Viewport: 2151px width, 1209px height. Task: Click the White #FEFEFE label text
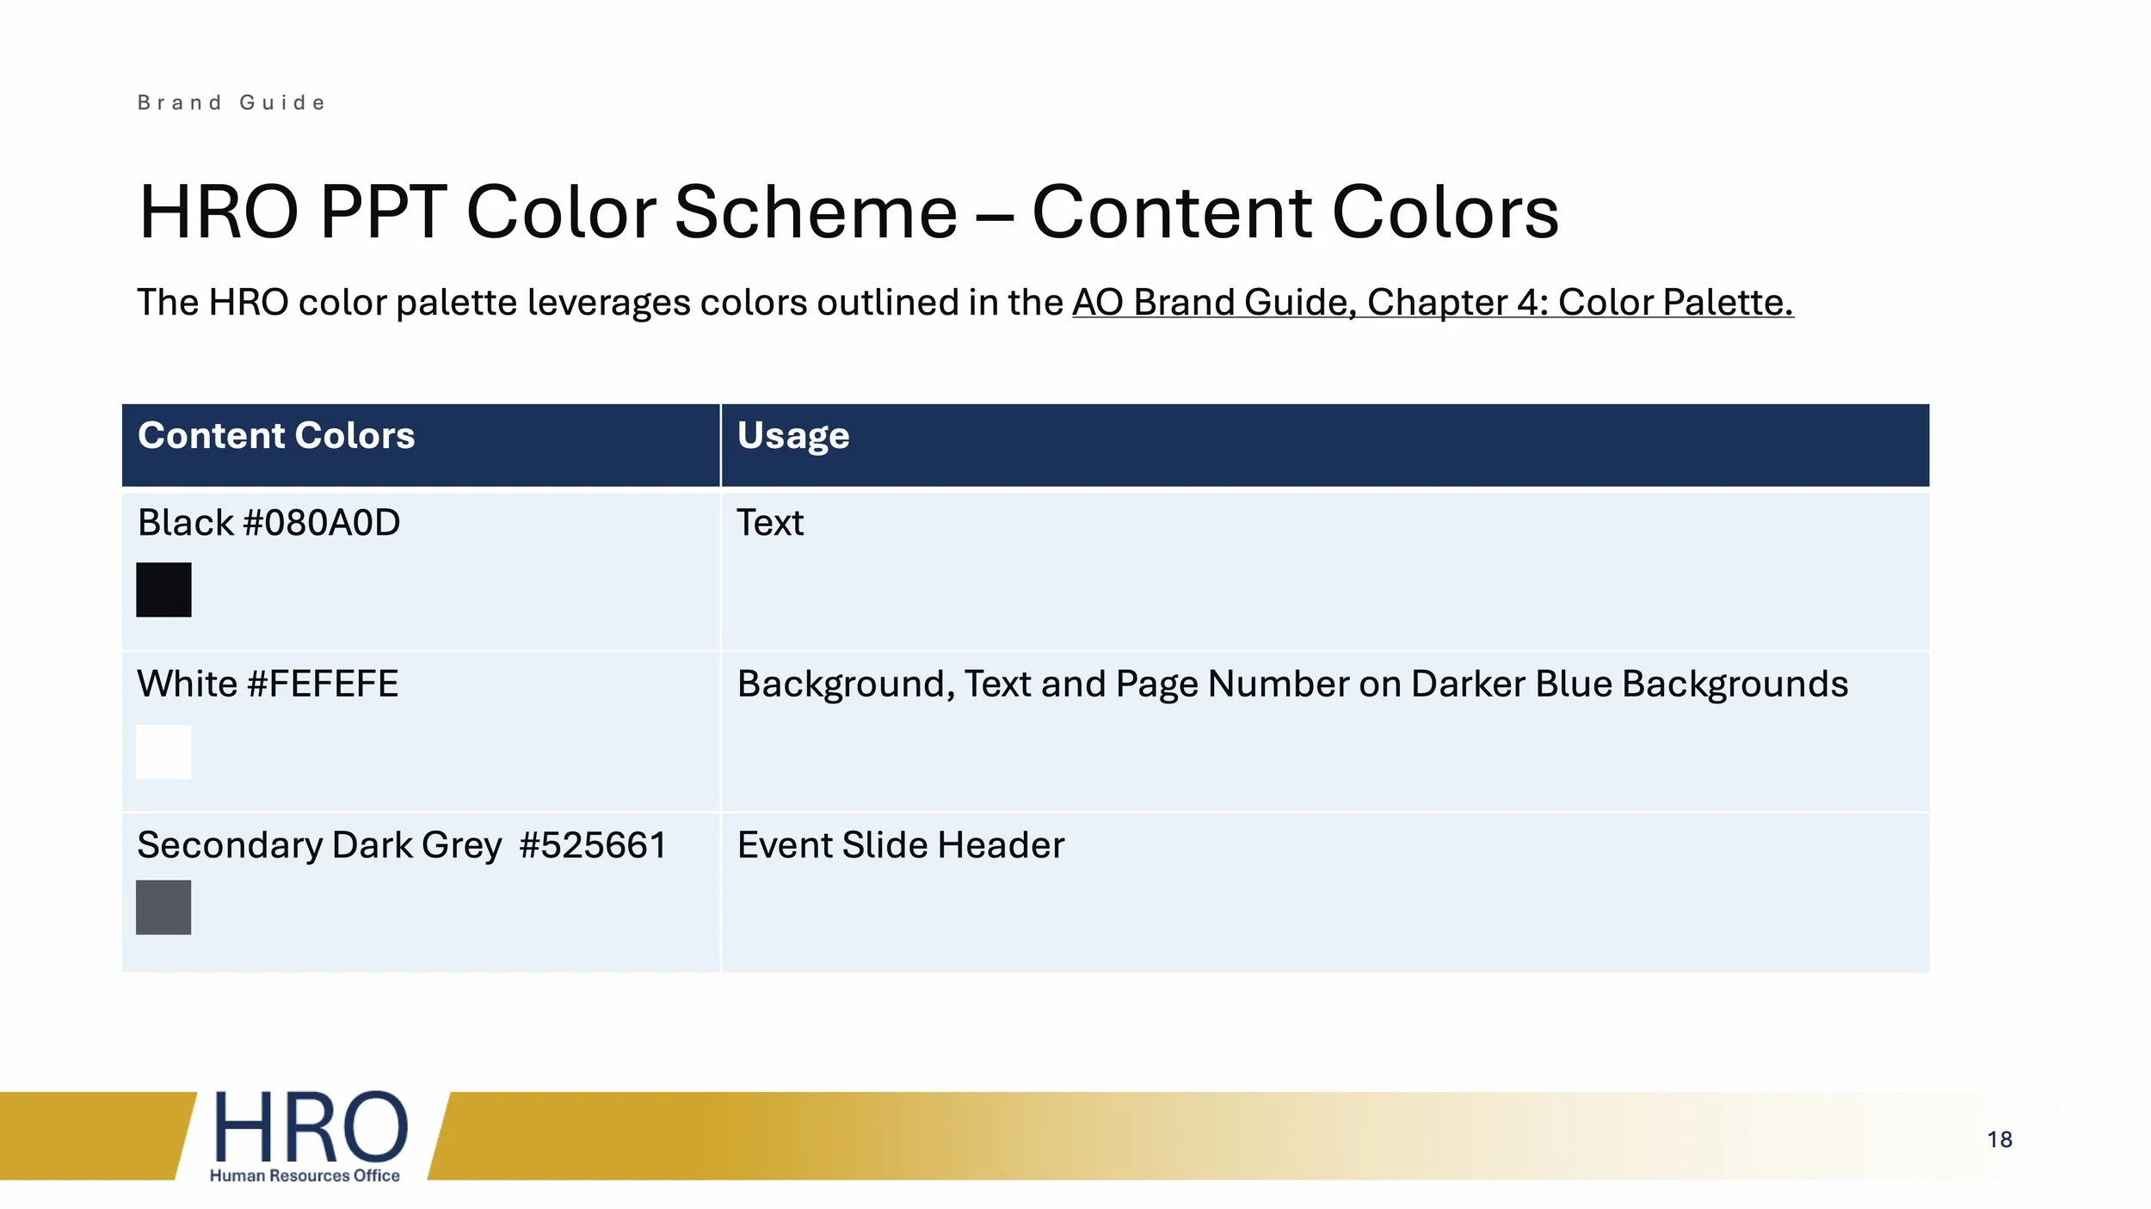[x=268, y=684]
